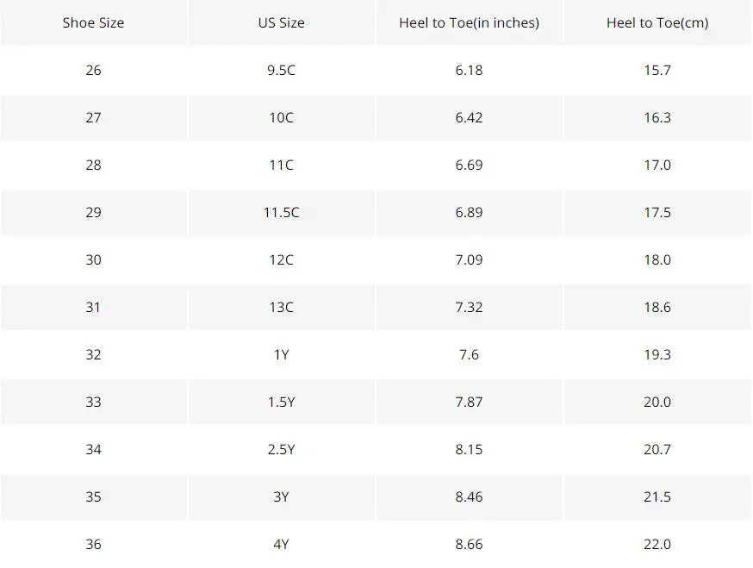
Task: Click the 11.5C US size cell
Action: (282, 212)
